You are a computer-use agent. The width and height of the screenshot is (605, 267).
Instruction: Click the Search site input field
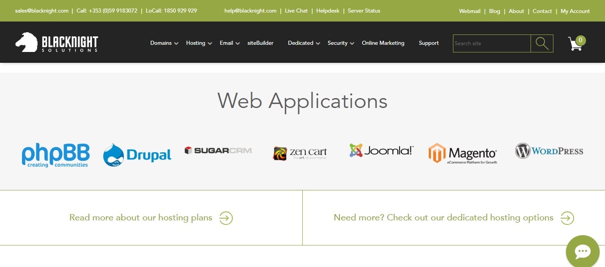click(492, 43)
